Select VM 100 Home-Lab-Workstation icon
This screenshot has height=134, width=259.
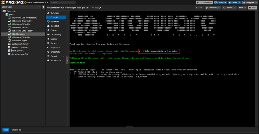click(9, 18)
